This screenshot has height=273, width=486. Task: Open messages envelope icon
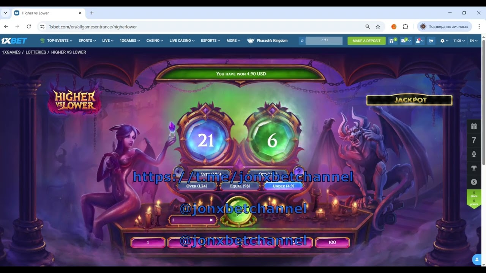coord(405,41)
